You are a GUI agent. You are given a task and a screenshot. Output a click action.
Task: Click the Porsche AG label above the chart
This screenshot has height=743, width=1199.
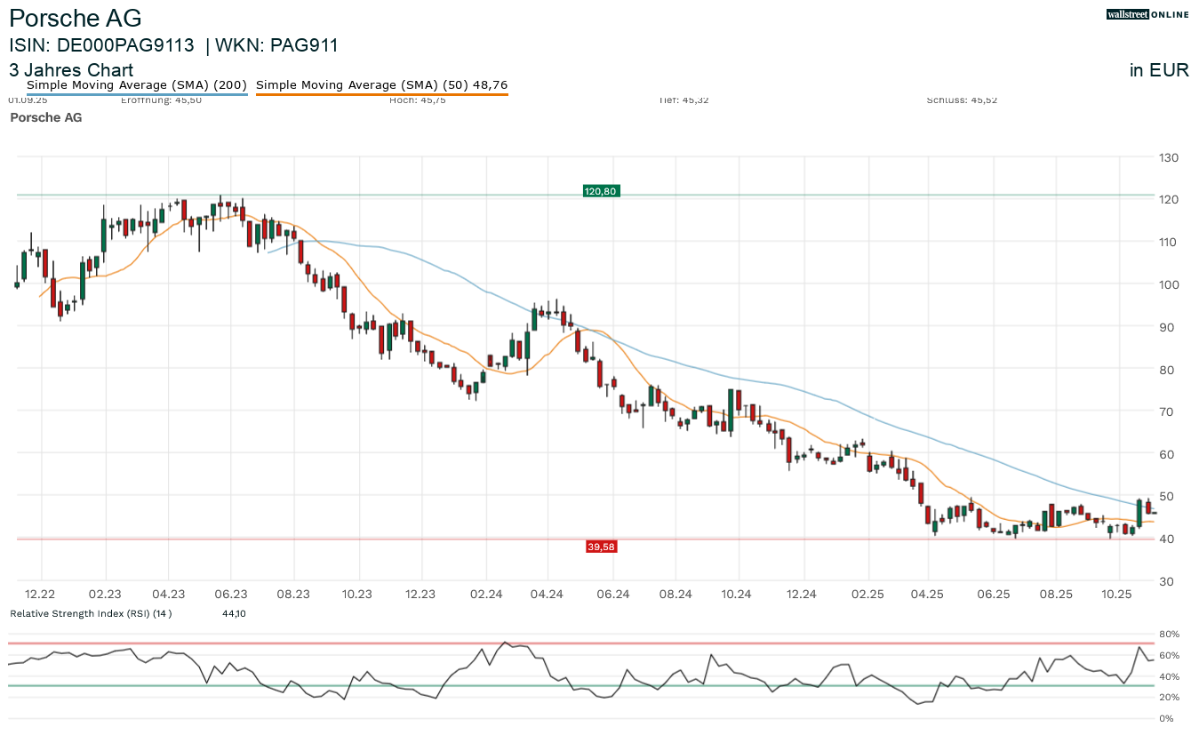coord(46,117)
